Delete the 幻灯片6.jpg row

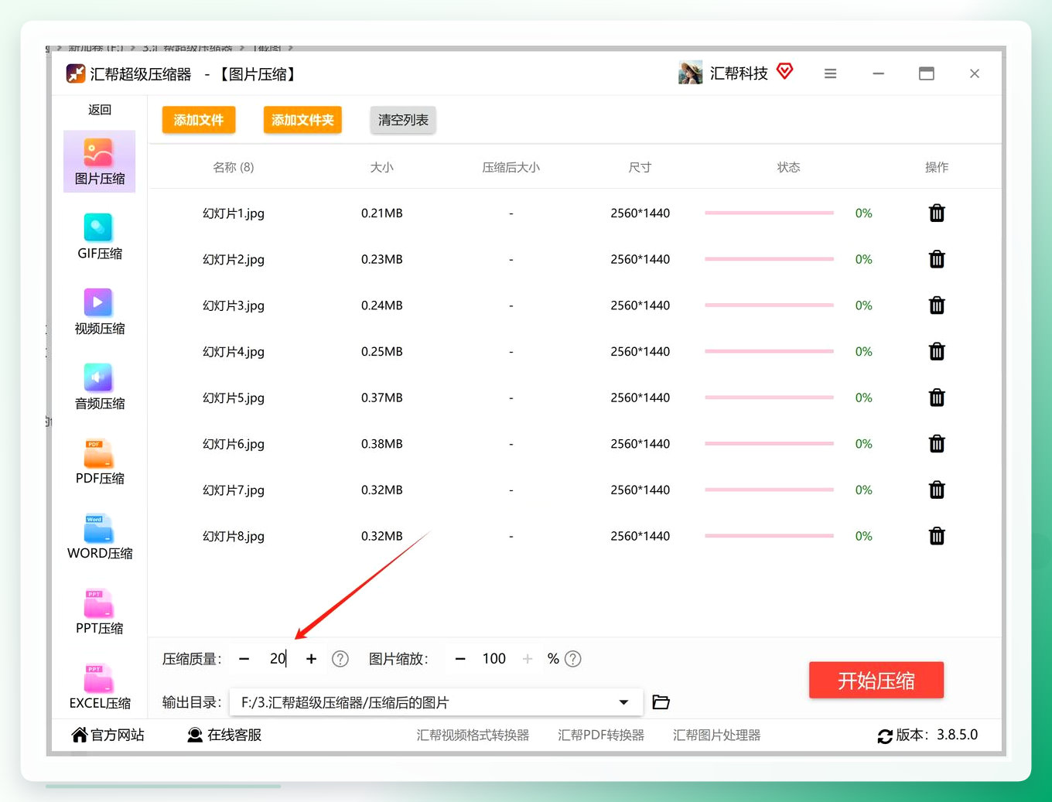[x=937, y=444]
